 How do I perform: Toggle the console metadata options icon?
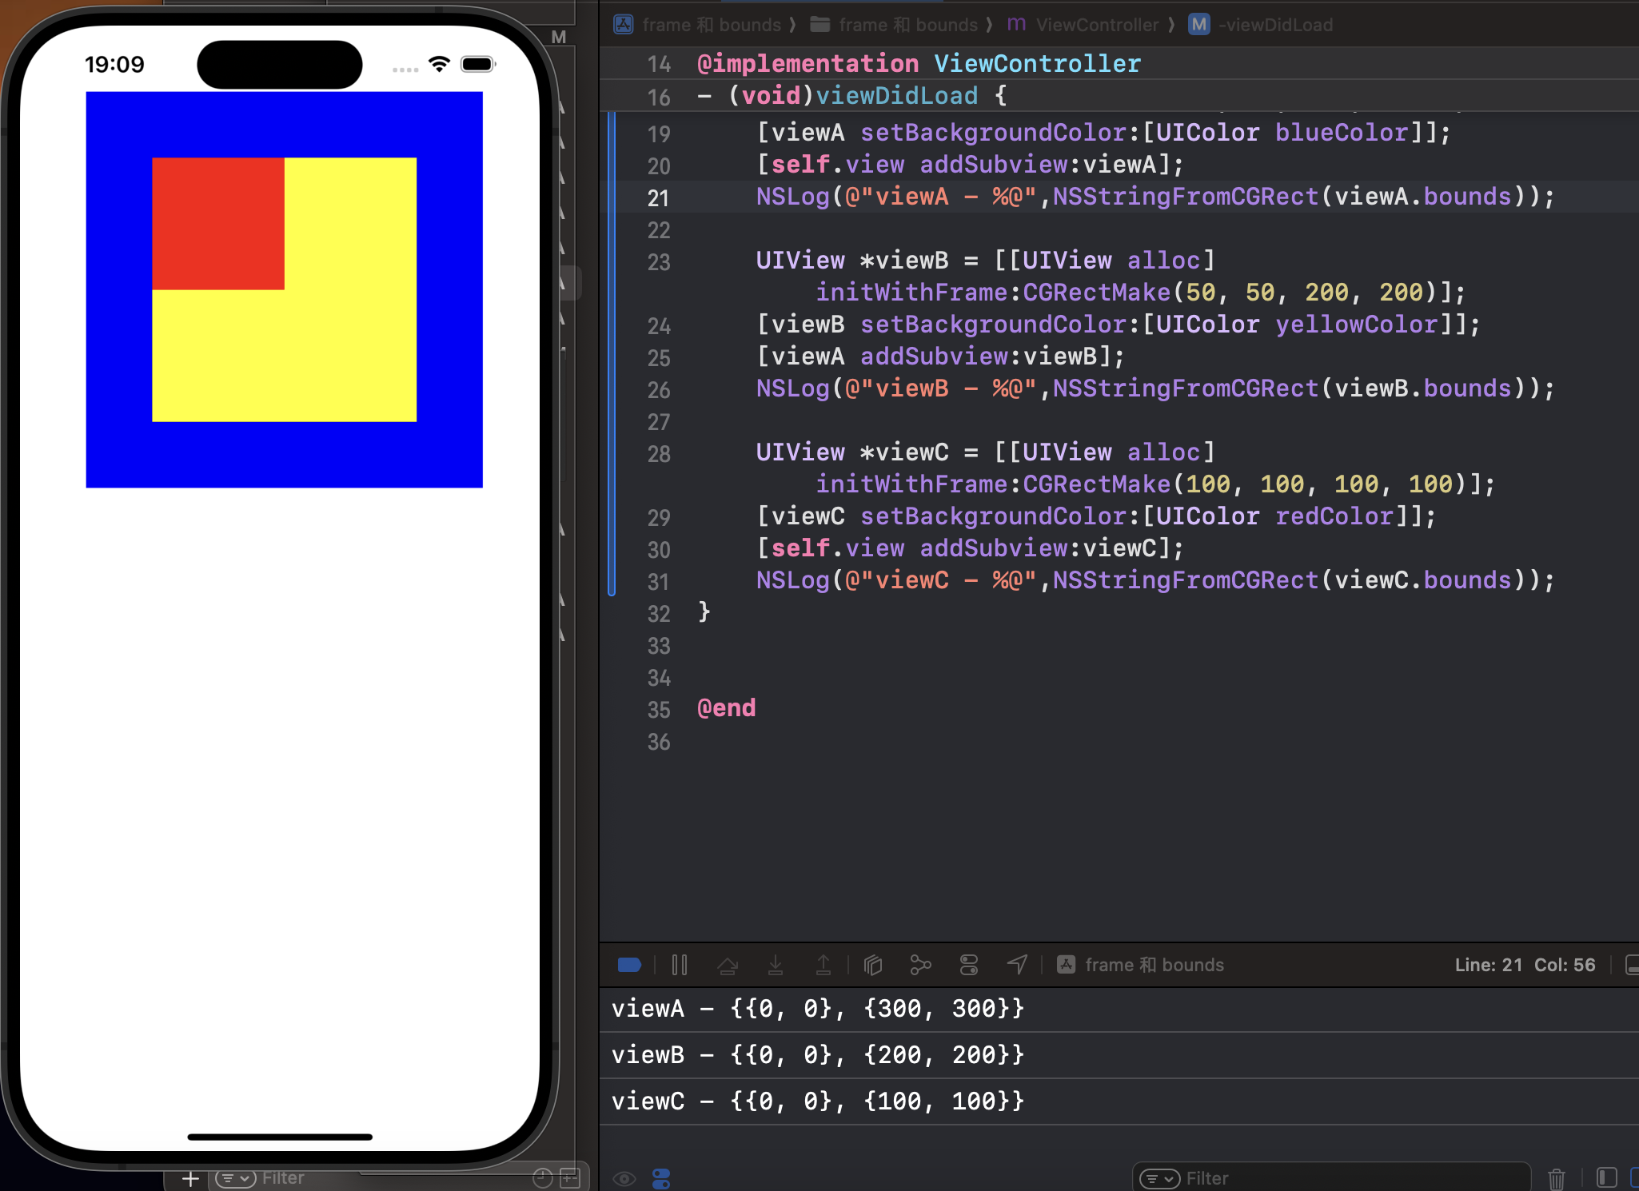tap(661, 1178)
